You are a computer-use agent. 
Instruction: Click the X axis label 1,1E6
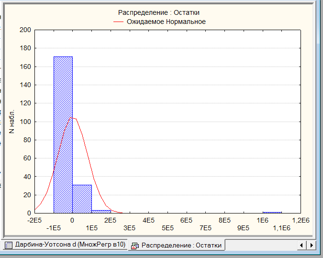click(x=281, y=228)
